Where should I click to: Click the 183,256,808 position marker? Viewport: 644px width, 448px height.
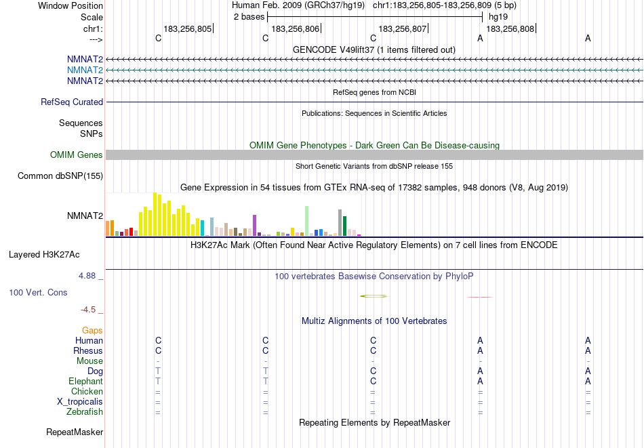point(510,28)
